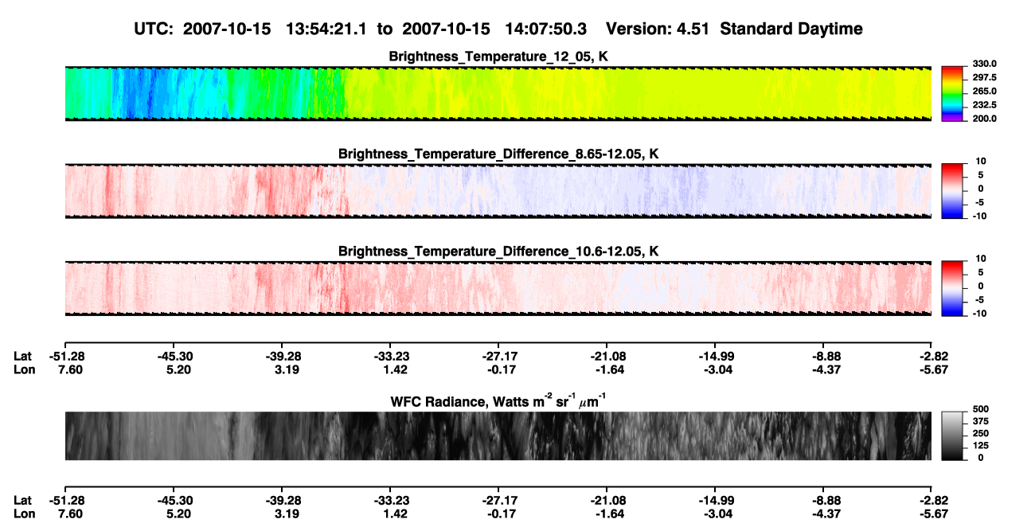Click the upper axis longitude 7.60 label
The width and height of the screenshot is (1035, 531).
click(x=68, y=369)
